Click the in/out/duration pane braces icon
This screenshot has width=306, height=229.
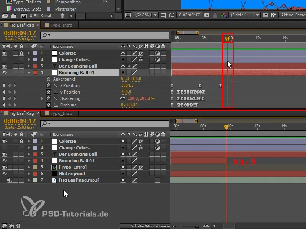click(18, 226)
